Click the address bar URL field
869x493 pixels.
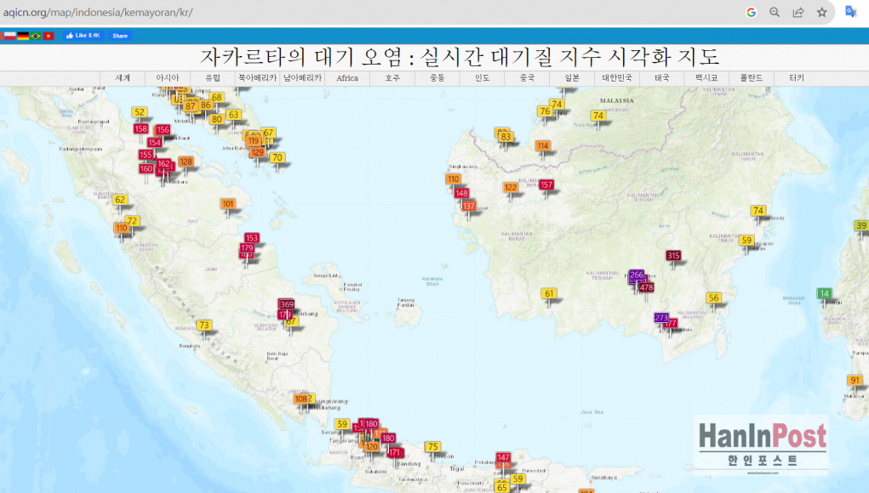click(340, 12)
